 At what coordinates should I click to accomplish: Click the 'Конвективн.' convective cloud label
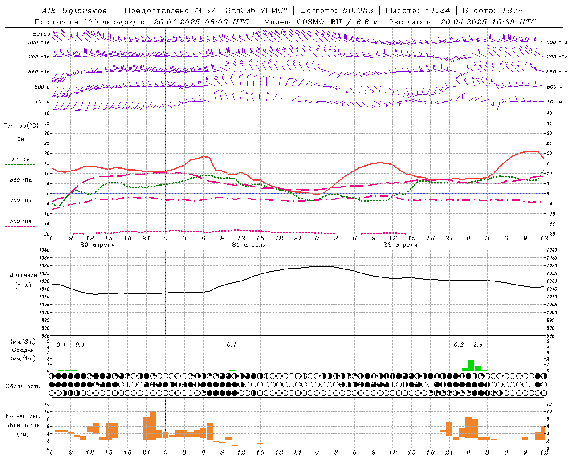[23, 416]
